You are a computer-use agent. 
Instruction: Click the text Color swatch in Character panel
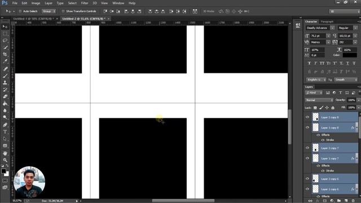350,55
